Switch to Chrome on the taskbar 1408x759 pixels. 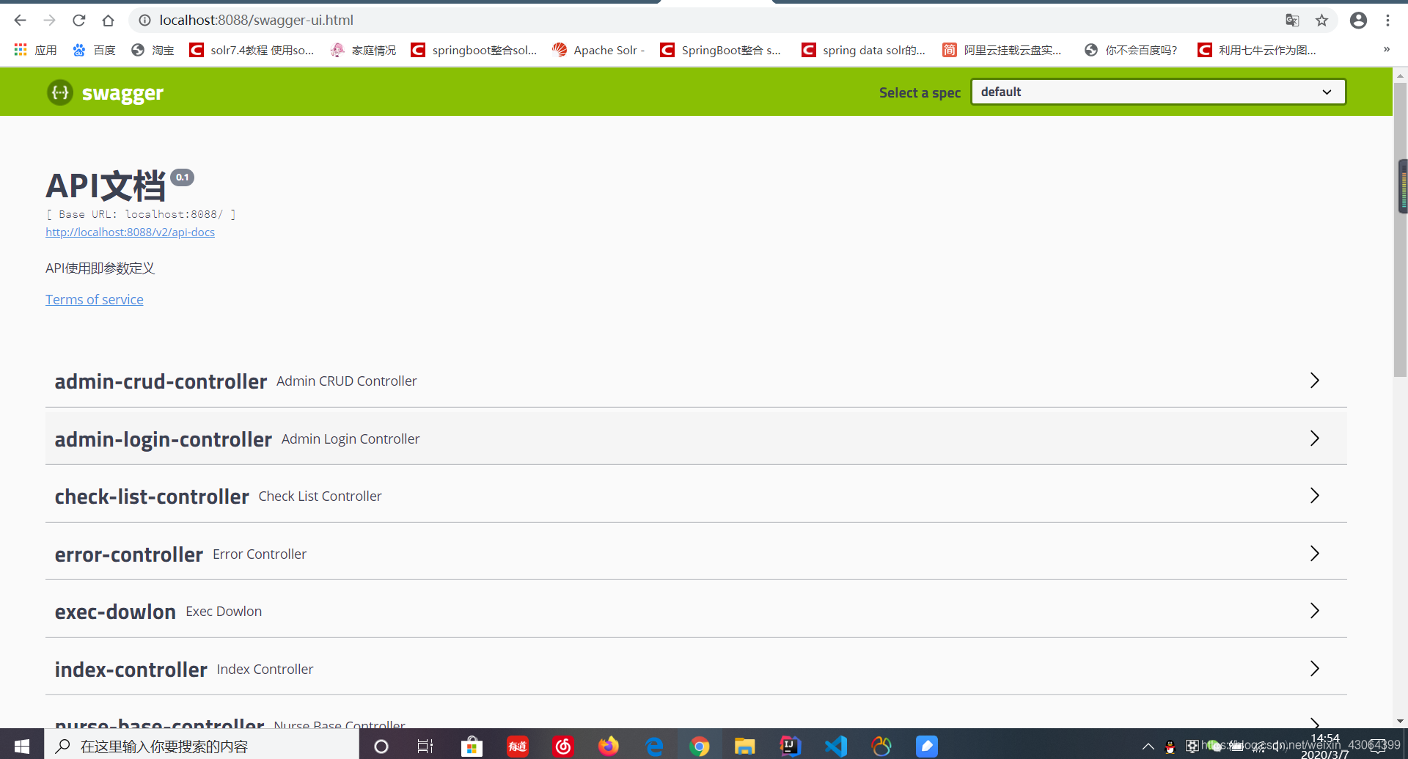tap(700, 746)
